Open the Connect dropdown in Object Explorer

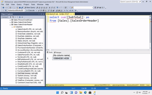point(5,17)
